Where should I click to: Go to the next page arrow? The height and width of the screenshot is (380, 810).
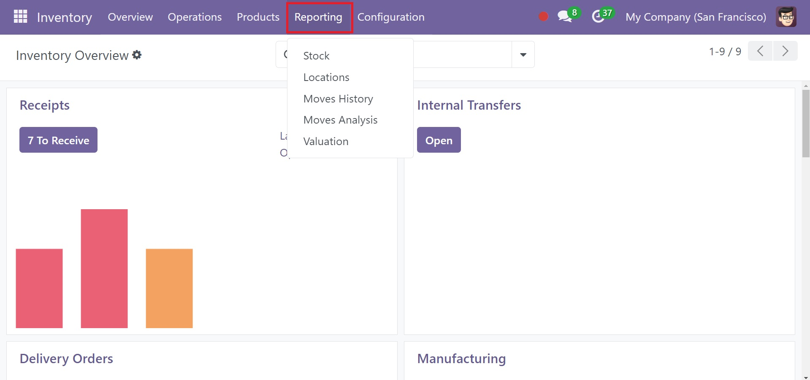[x=785, y=51]
